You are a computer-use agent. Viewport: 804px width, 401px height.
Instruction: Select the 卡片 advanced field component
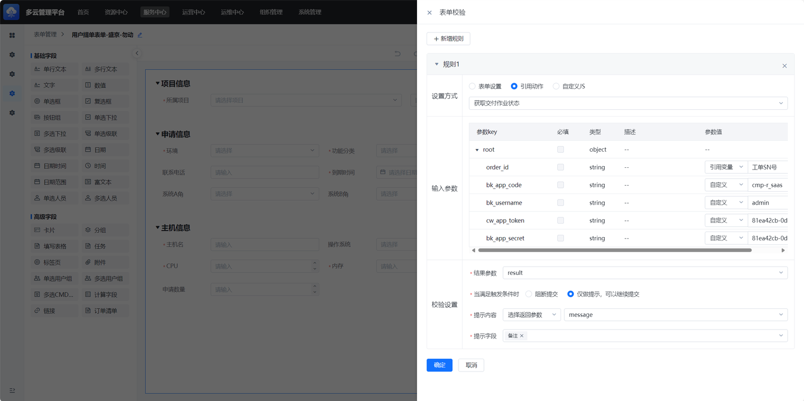[54, 230]
